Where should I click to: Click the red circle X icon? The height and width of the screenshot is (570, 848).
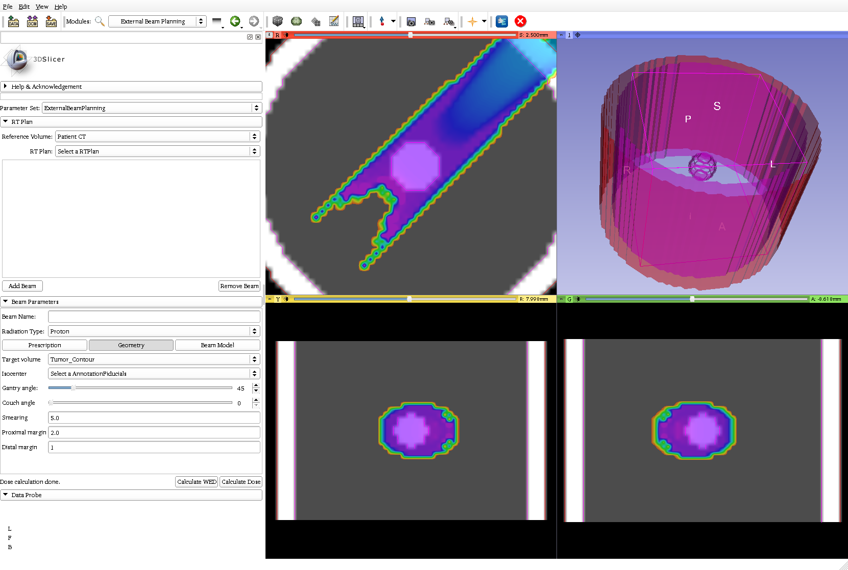click(x=520, y=21)
